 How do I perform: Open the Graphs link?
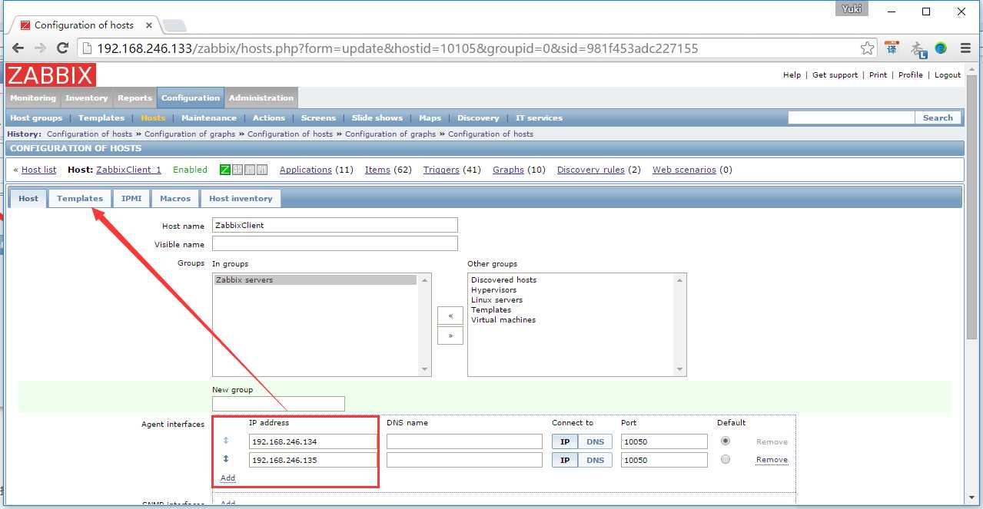[508, 170]
